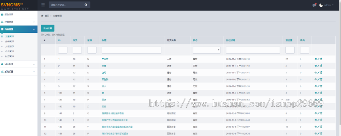341x136 pixels.
Task: Open the 后台主页 dashboard menu item
Action: click(19, 14)
